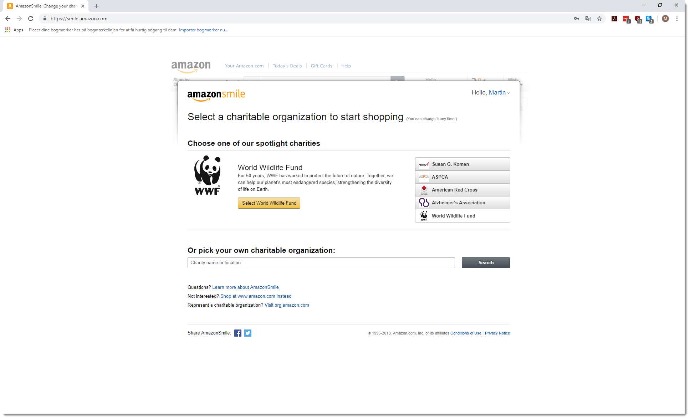Click the saved passwords key icon
The image size is (690, 419).
coord(576,19)
